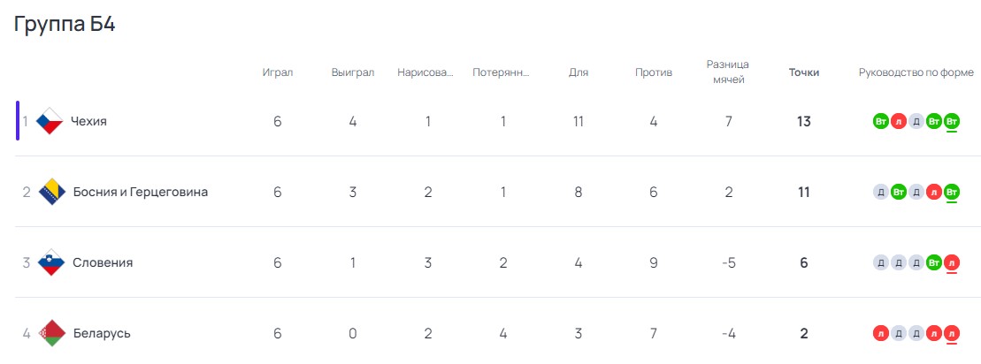Click the Группа Б4 heading

coord(65,25)
